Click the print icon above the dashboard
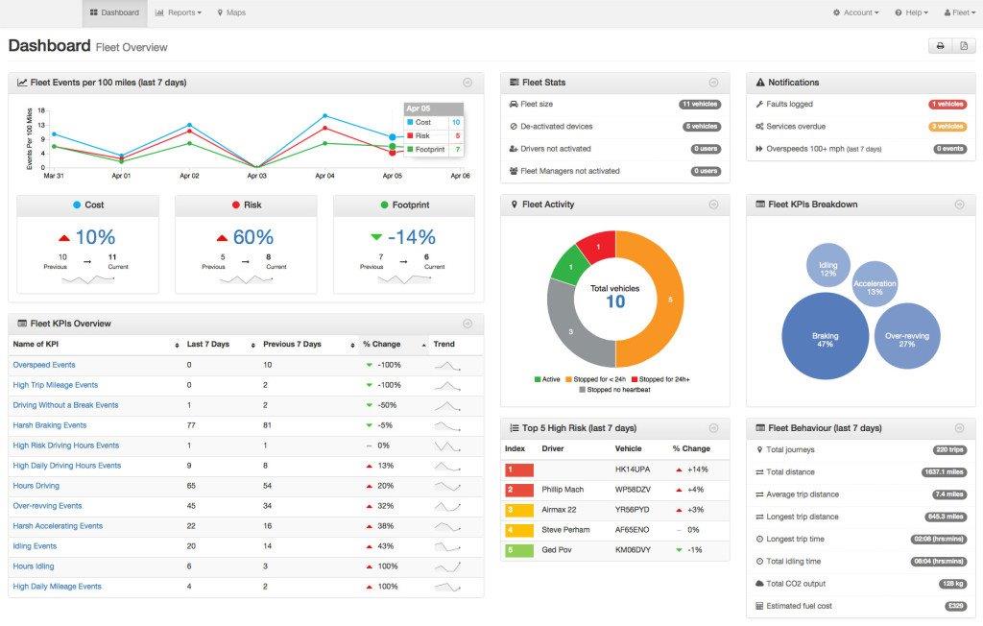Viewport: 983px width, 626px height. pyautogui.click(x=942, y=45)
